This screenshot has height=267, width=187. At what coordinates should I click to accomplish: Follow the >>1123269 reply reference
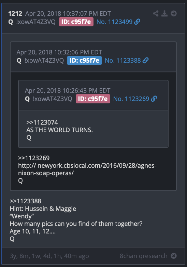34,158
